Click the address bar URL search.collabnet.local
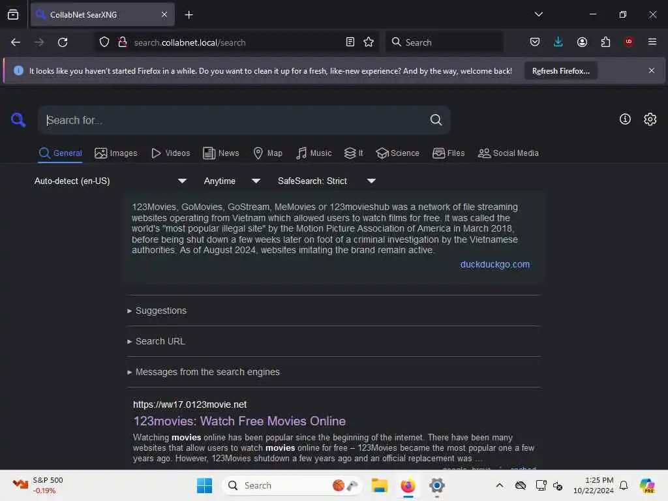Viewport: 668px width, 501px height. tap(190, 42)
